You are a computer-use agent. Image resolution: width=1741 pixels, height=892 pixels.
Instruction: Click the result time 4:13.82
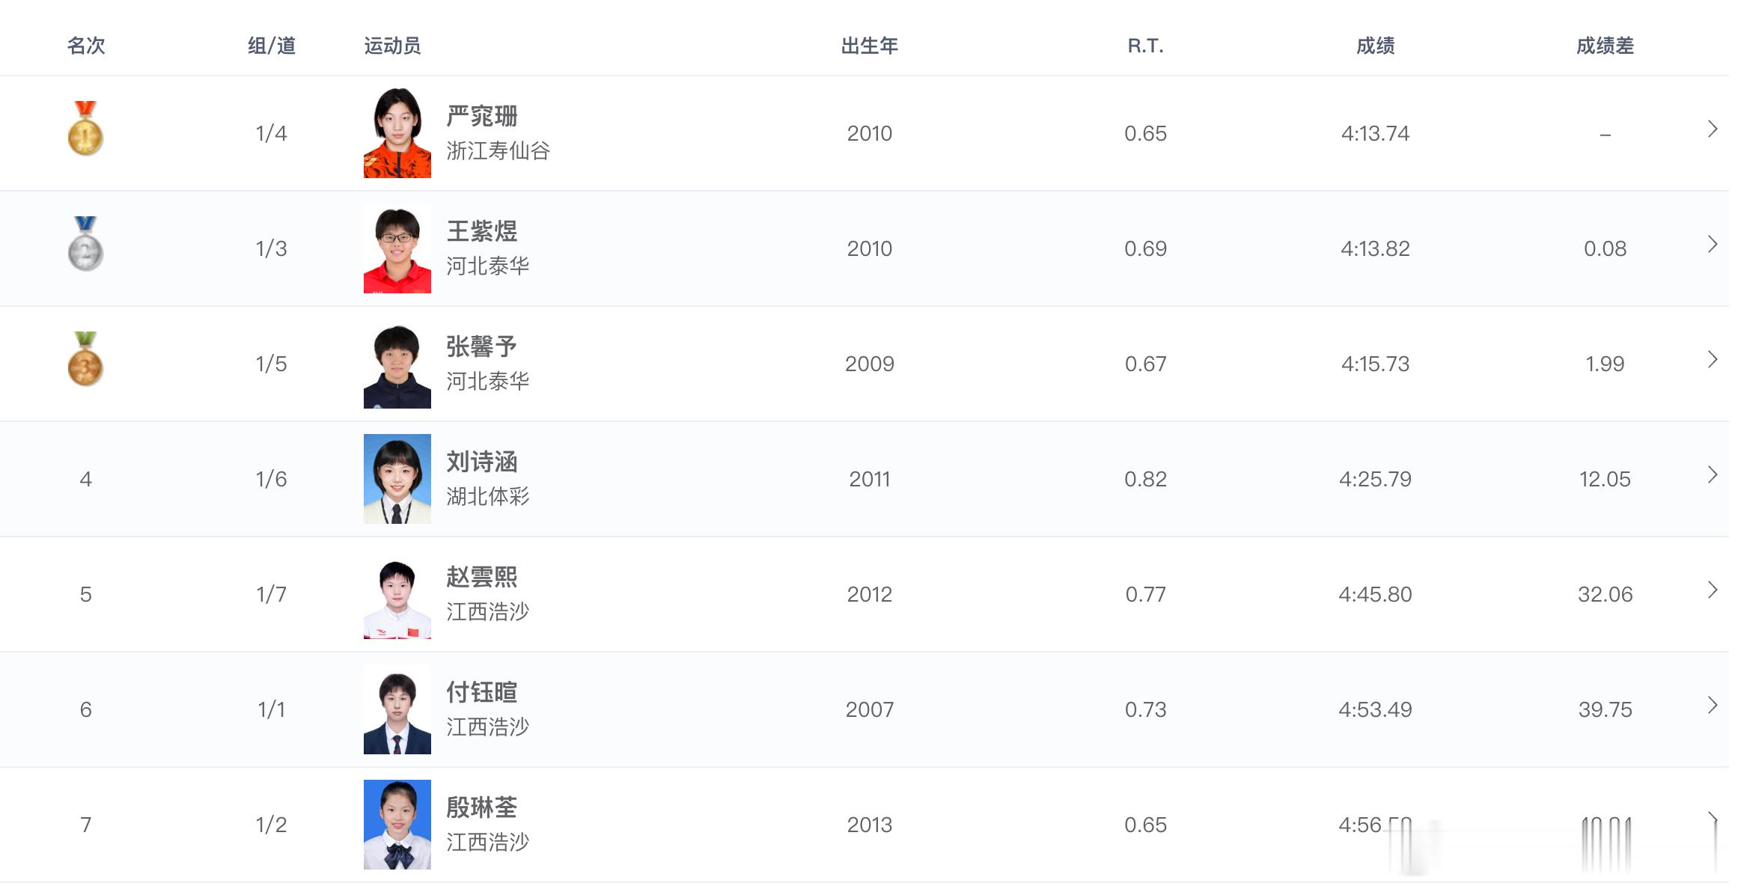click(x=1376, y=248)
